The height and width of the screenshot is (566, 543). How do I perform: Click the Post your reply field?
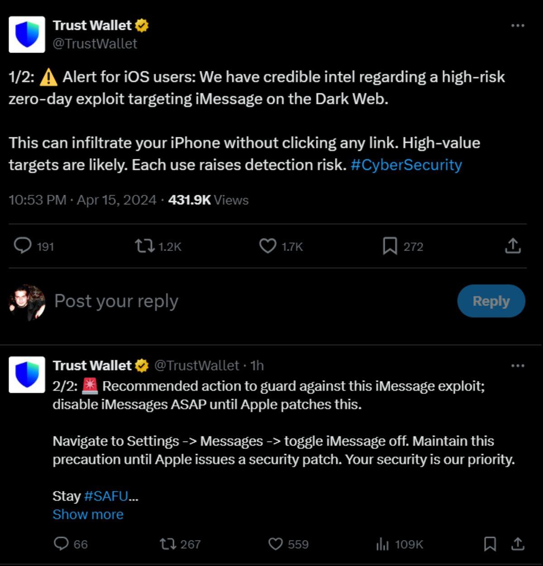tap(115, 300)
